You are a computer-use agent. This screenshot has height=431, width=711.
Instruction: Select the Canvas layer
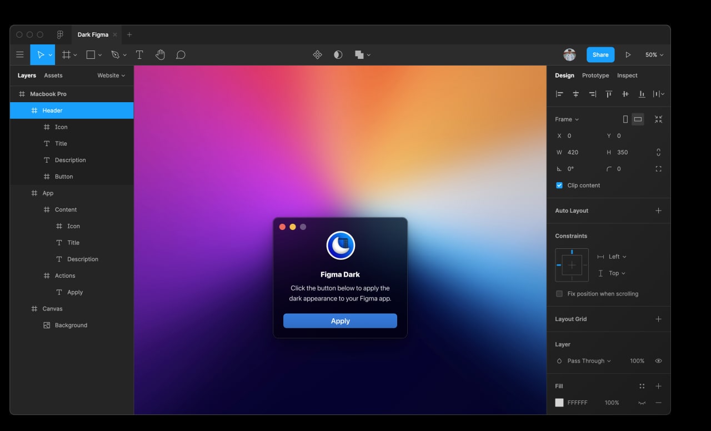coord(72,309)
